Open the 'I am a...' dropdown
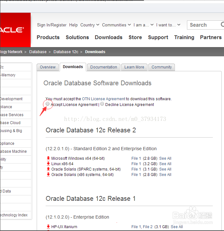 (x=144, y=25)
